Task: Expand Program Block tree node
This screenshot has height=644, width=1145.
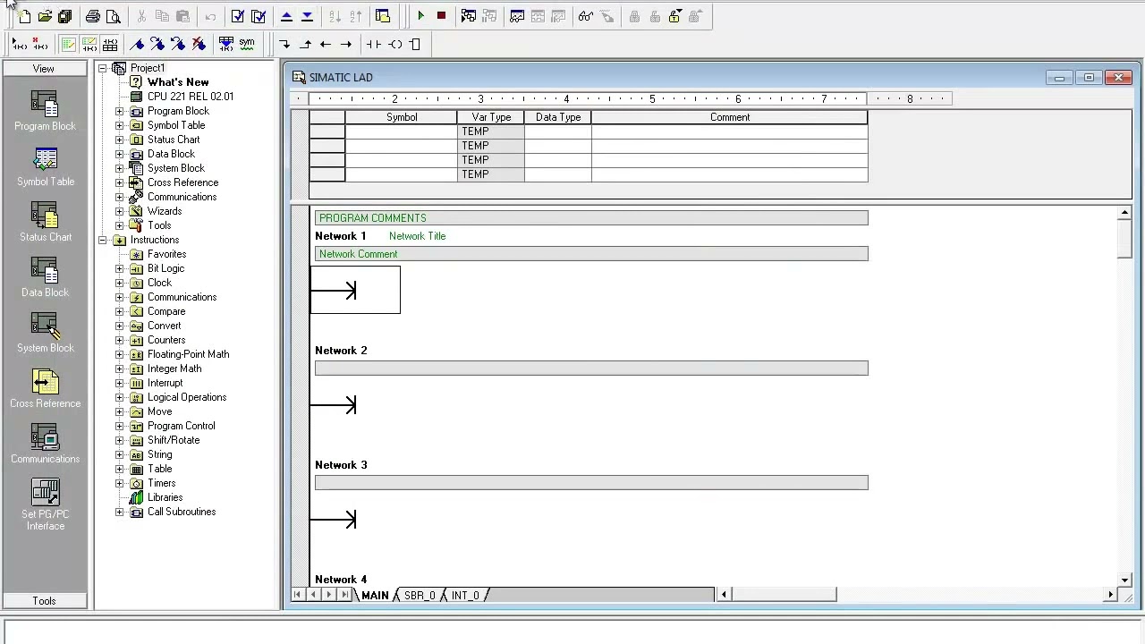Action: click(x=120, y=111)
